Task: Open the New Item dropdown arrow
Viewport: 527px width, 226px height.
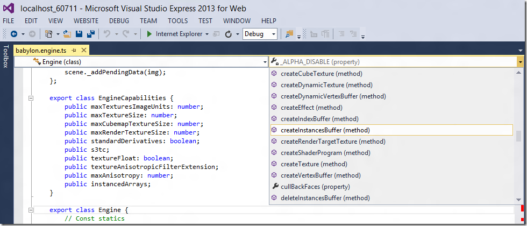Action: 58,34
